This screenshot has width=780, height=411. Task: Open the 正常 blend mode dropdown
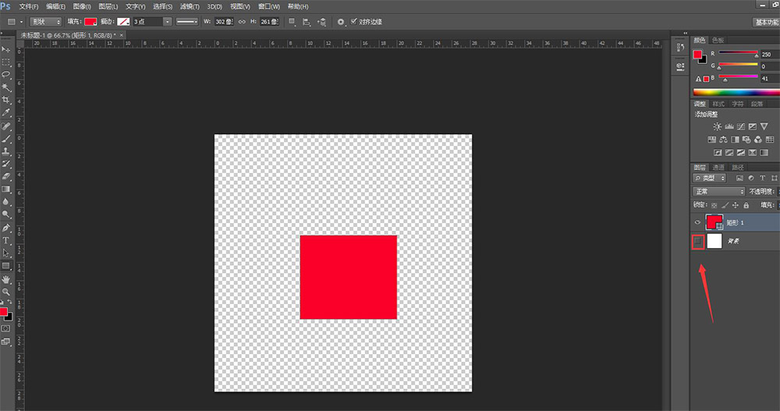pyautogui.click(x=719, y=191)
